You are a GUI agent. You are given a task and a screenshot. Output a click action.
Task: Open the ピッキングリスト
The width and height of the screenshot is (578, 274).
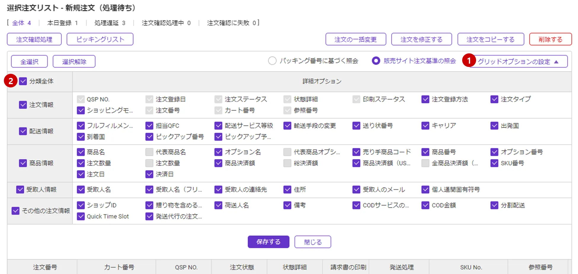pyautogui.click(x=100, y=39)
